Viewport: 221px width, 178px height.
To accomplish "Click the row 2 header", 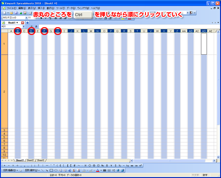I will (x=4, y=92).
